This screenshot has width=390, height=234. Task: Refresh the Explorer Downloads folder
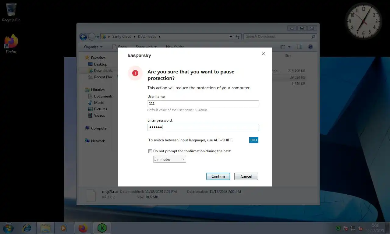tap(238, 37)
